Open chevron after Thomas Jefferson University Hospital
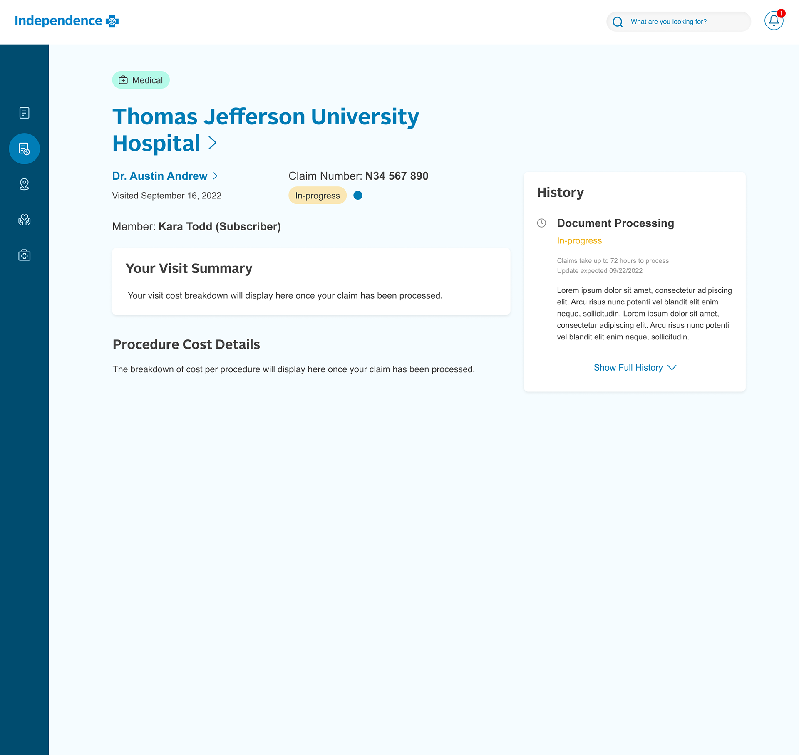 (x=212, y=143)
